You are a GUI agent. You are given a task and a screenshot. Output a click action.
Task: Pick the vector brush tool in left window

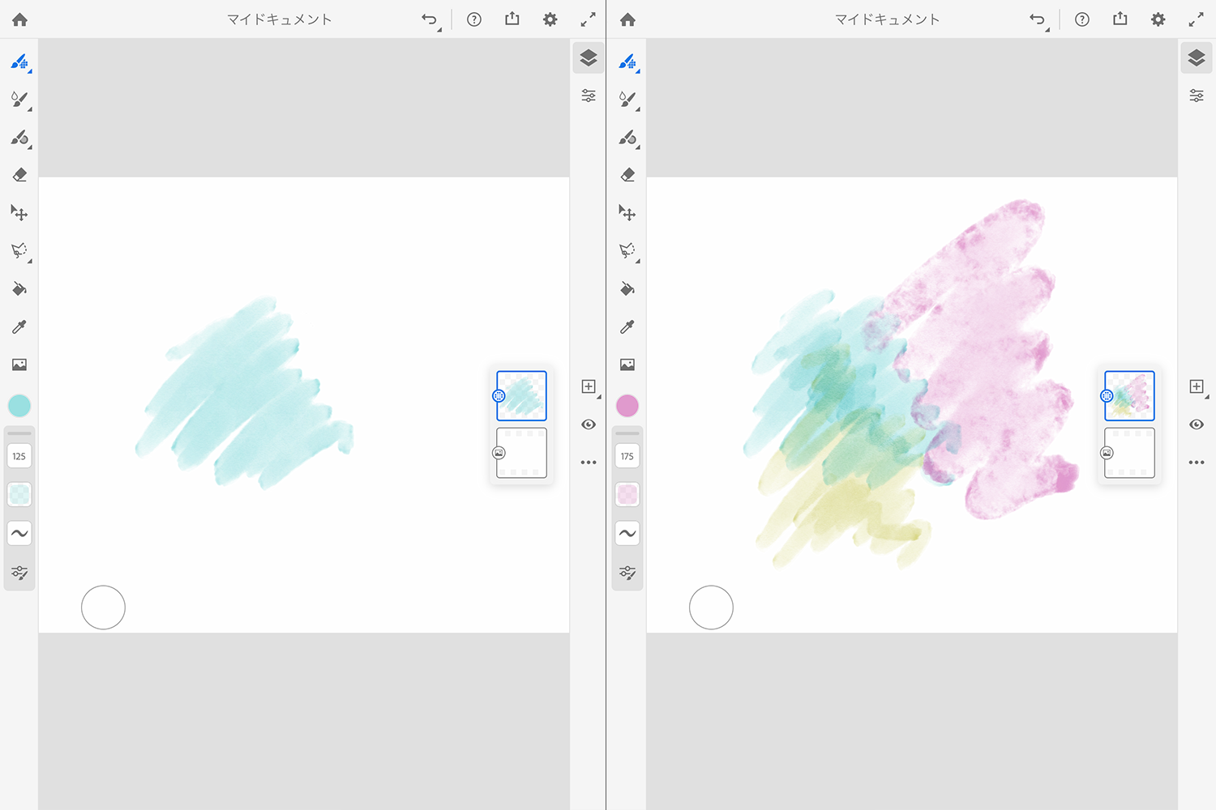point(19,138)
